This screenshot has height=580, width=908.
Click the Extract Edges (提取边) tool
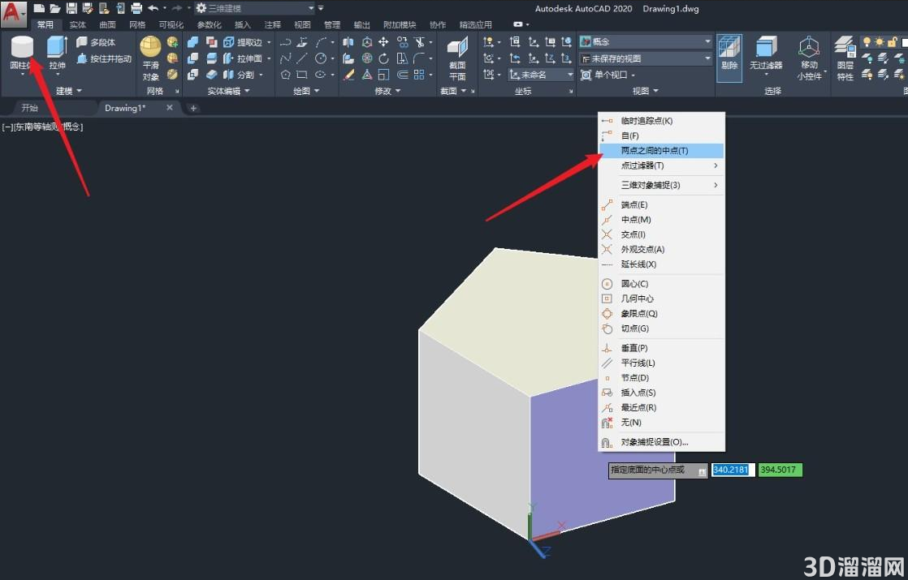point(243,42)
